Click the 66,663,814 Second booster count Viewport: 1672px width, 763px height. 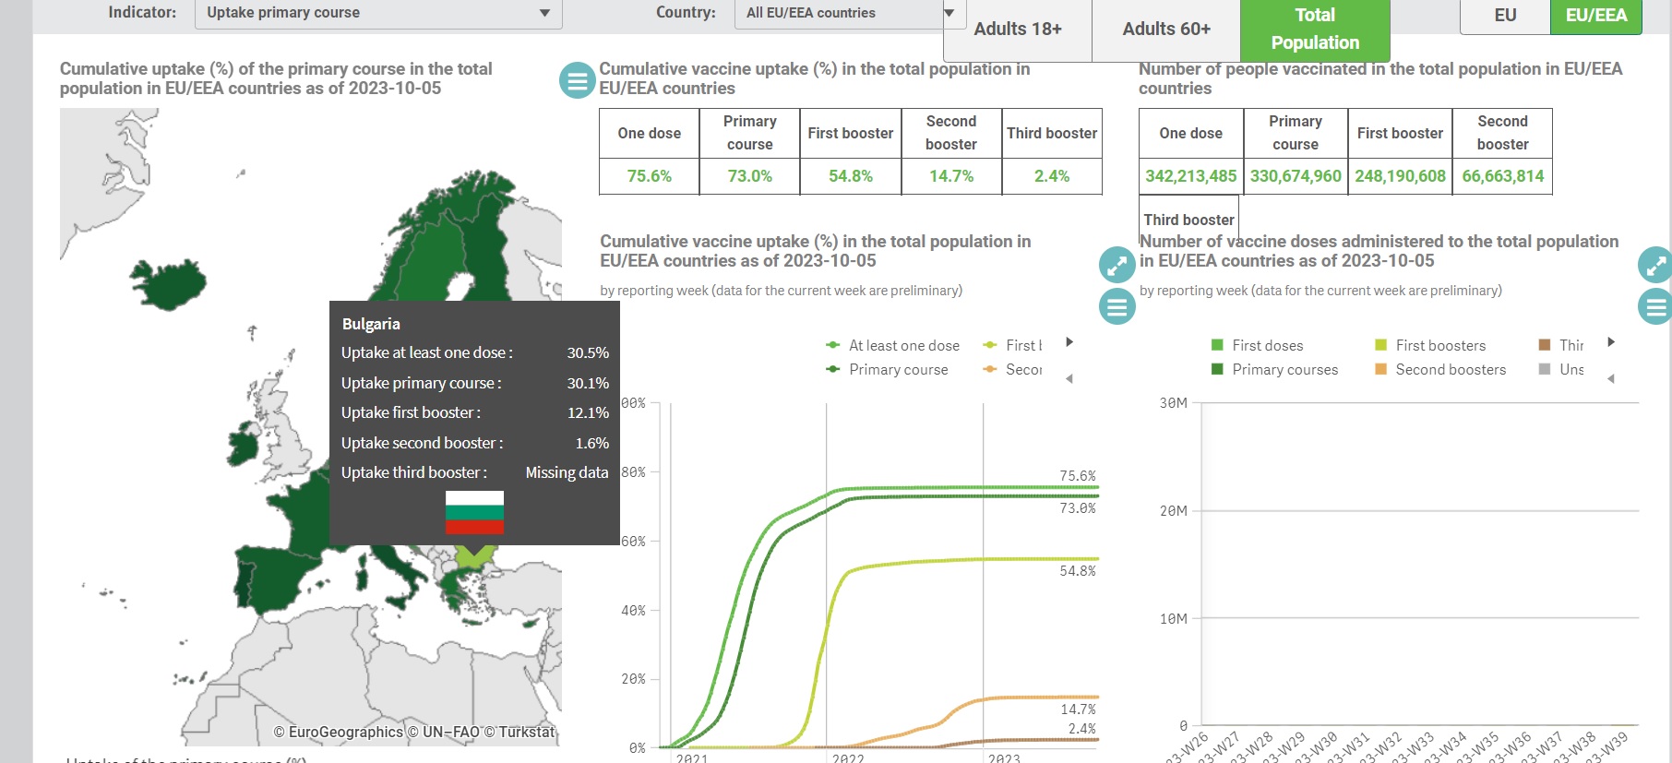pos(1503,176)
